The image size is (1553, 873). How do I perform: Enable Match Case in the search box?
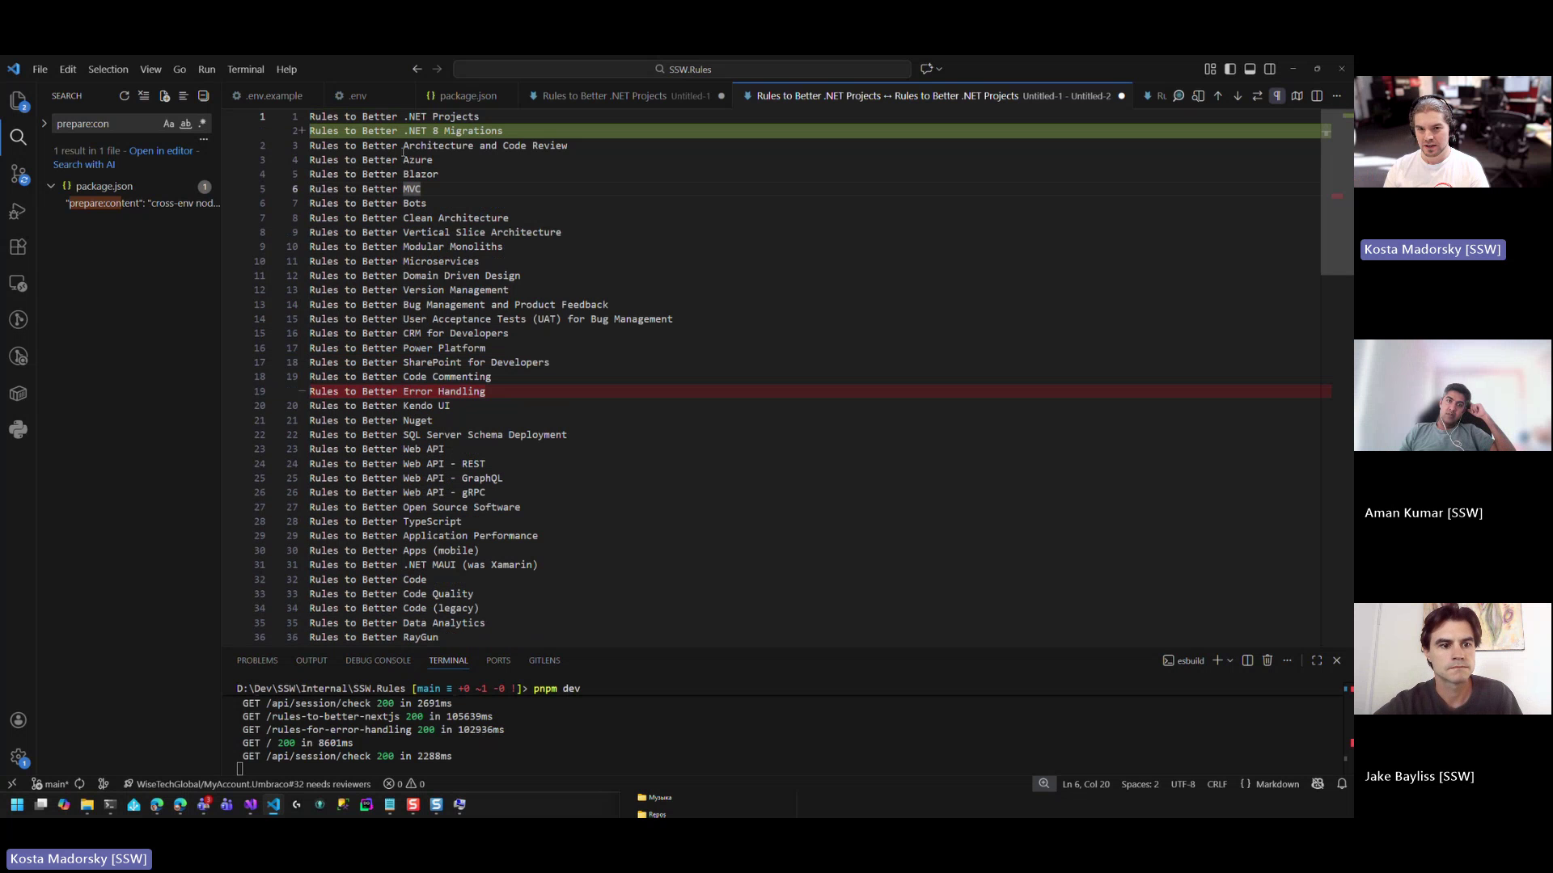coord(169,124)
